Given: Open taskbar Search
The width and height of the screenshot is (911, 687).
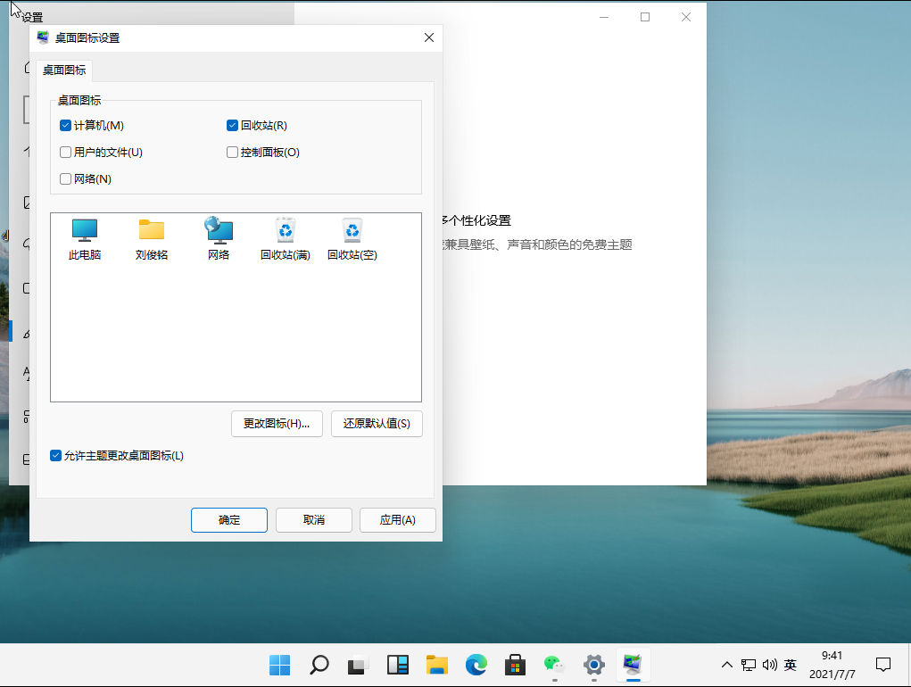Looking at the screenshot, I should click(319, 665).
